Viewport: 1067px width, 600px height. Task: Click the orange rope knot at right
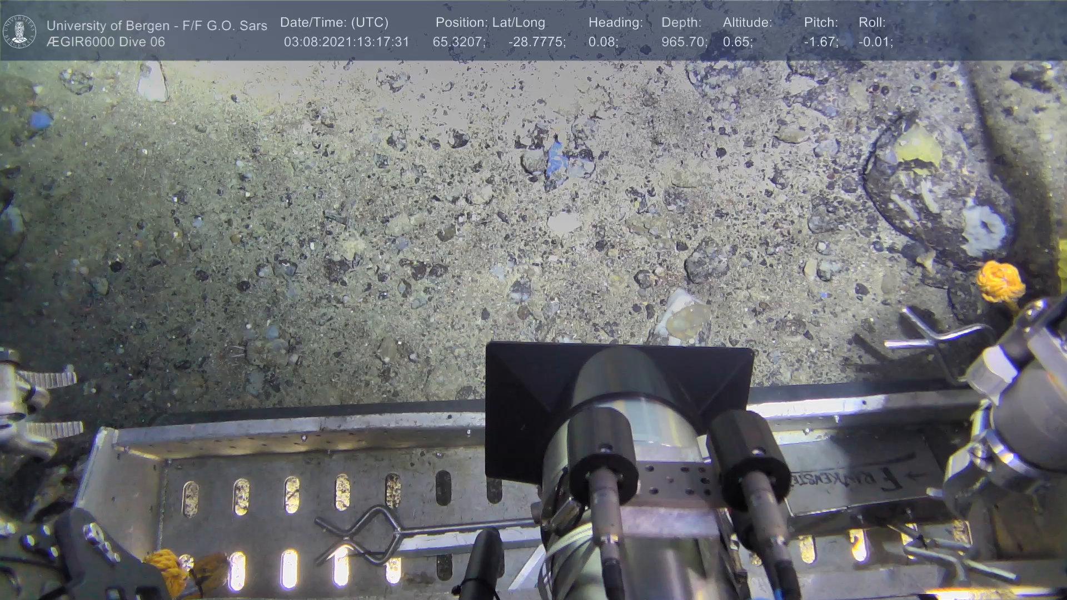click(x=1000, y=282)
